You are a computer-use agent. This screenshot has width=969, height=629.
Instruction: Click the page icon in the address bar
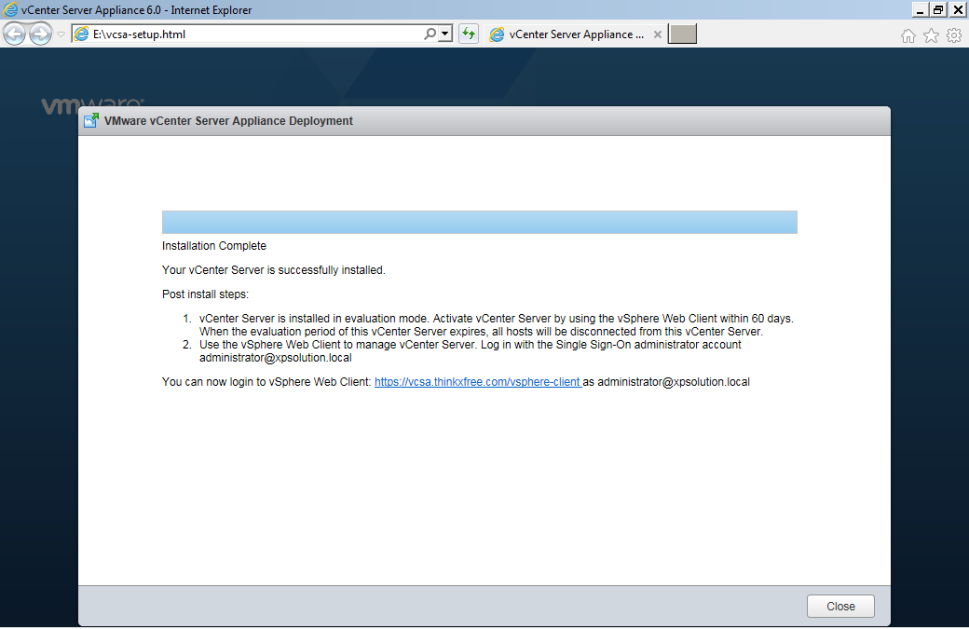pyautogui.click(x=81, y=34)
